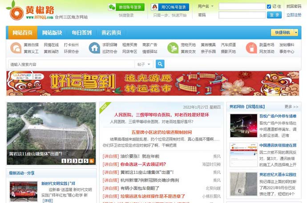Screen dimensions: 307x203
Task: Open the 用户名 login type dropdown
Action: pos(206,7)
